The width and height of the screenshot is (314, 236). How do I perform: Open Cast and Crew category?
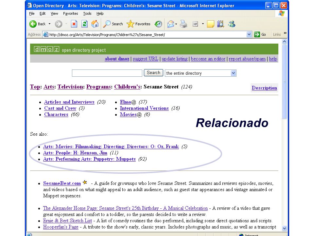tap(60, 108)
